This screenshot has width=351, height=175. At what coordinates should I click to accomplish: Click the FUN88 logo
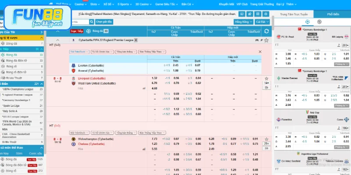pos(33,14)
